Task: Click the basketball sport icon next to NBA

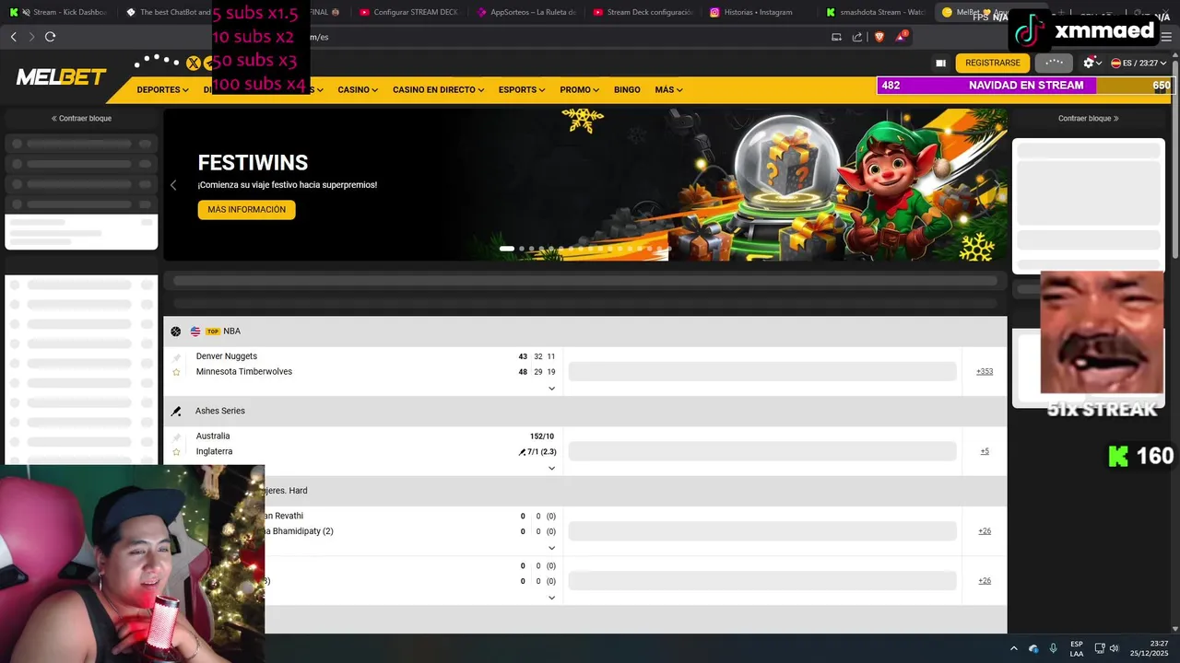Action: tap(176, 331)
